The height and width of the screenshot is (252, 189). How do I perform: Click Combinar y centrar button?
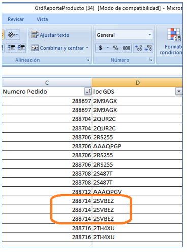(x=57, y=48)
